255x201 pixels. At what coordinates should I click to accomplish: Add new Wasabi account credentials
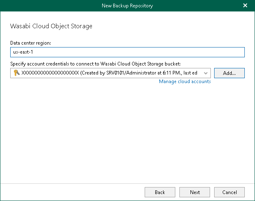coord(229,73)
